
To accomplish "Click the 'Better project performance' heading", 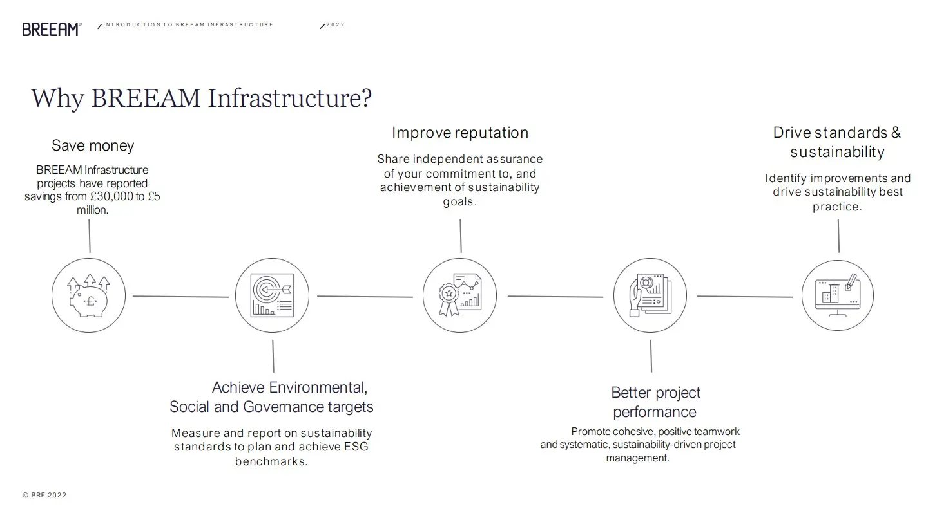I will (655, 402).
